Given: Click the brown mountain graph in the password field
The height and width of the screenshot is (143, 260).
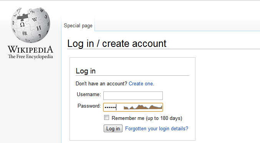Looking at the screenshot, I should [143, 107].
